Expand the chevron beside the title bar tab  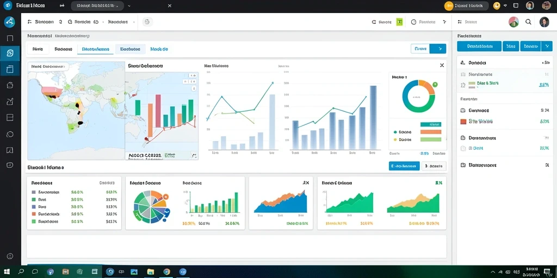tap(129, 5)
